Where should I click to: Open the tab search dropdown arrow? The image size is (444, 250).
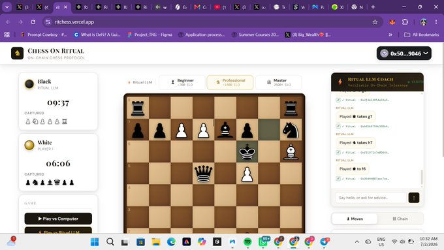point(7,7)
